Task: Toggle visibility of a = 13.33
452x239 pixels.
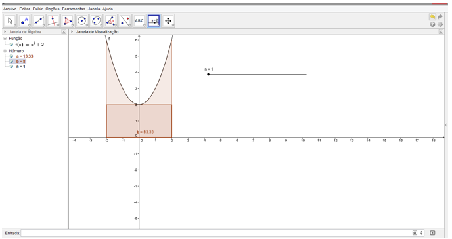Action: (11, 56)
